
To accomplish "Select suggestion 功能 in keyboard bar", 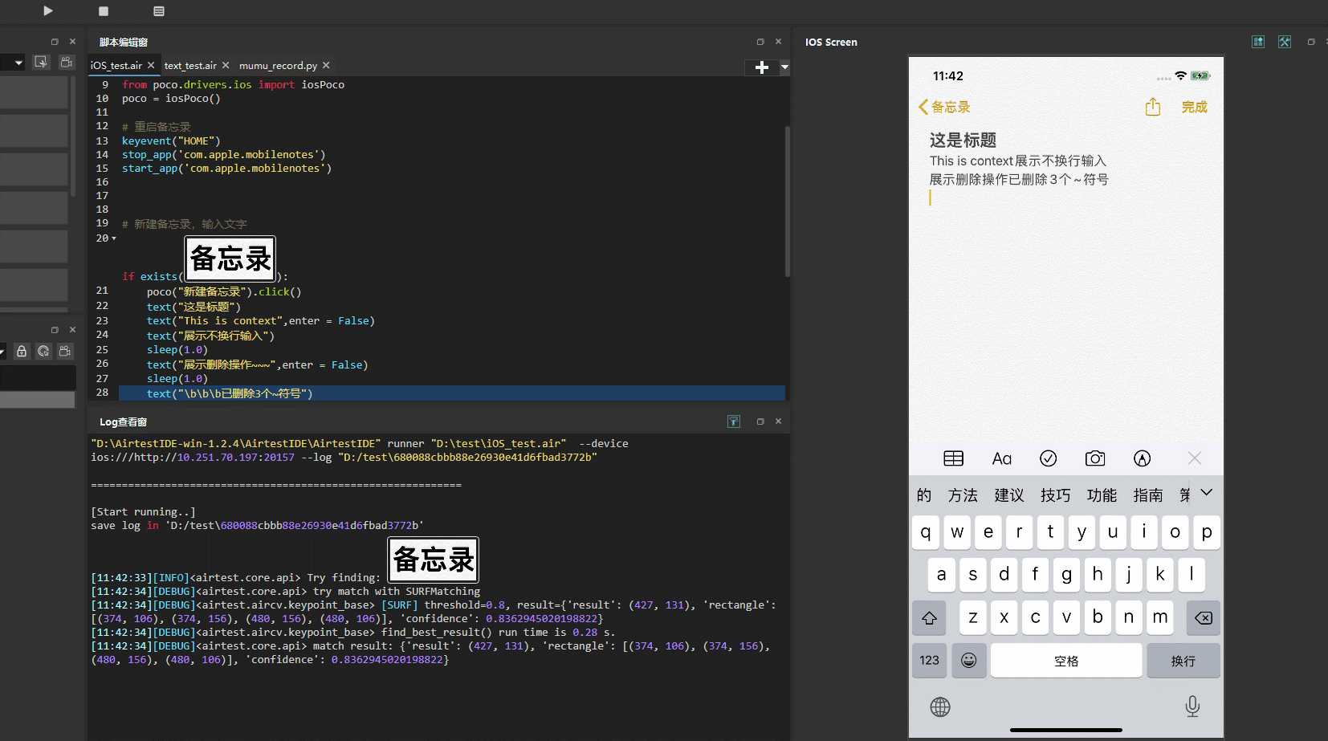I will point(1102,495).
